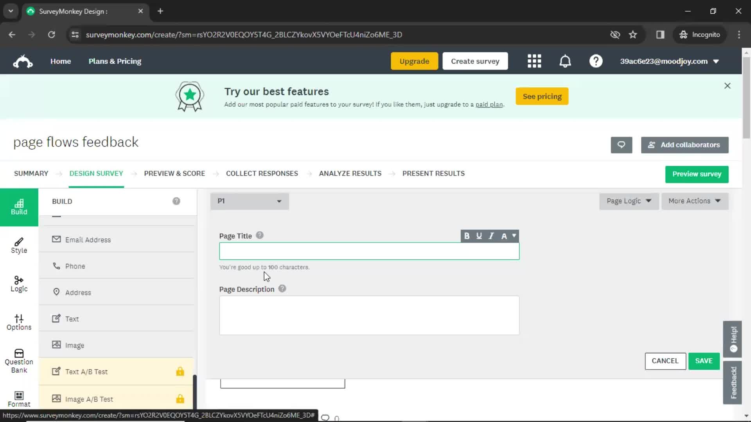This screenshot has width=751, height=422.
Task: Cancel the page title edit
Action: (665, 361)
